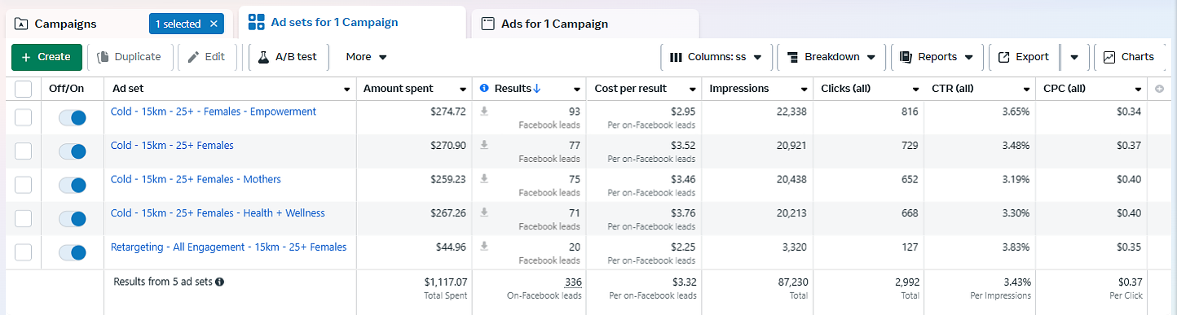Click the Export button
Screen dimensions: 1177x315
click(1024, 57)
